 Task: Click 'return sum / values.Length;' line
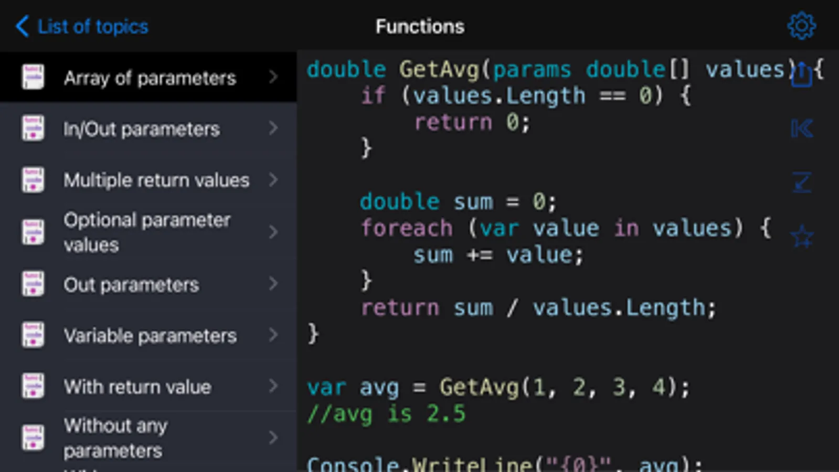pyautogui.click(x=538, y=308)
